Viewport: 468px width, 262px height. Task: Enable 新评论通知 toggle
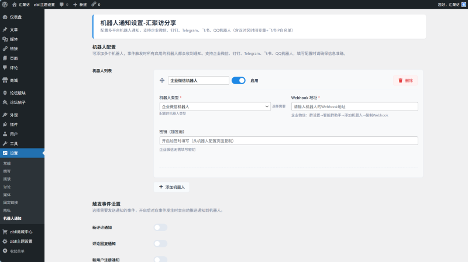[160, 227]
